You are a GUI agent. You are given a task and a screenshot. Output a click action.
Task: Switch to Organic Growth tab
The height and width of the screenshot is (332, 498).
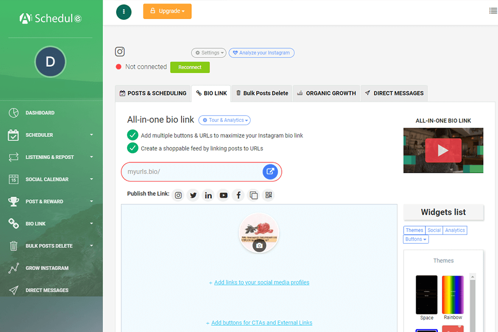click(326, 93)
